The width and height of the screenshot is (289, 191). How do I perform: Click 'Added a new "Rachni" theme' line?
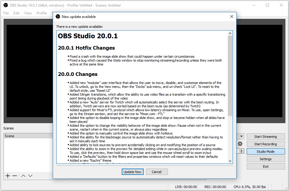[x=91, y=161]
